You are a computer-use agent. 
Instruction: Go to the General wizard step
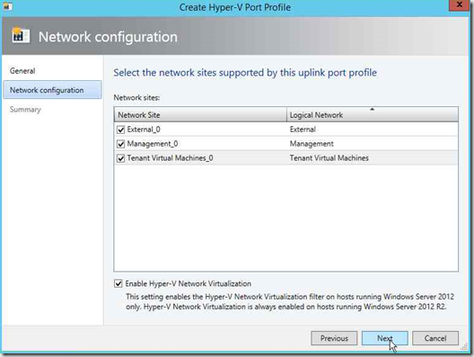[22, 71]
